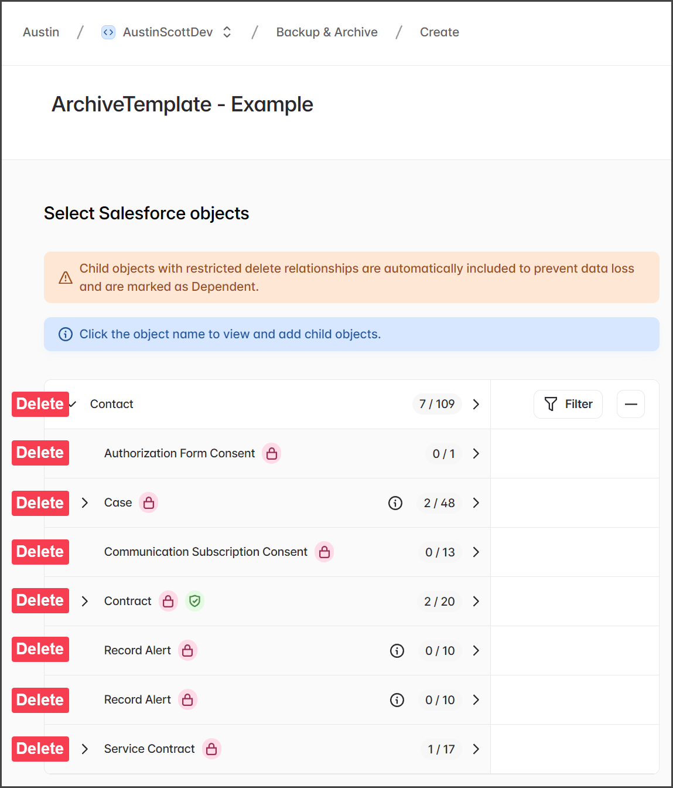This screenshot has width=673, height=788.
Task: Click Delete on the Authorization Form Consent row
Action: point(40,453)
